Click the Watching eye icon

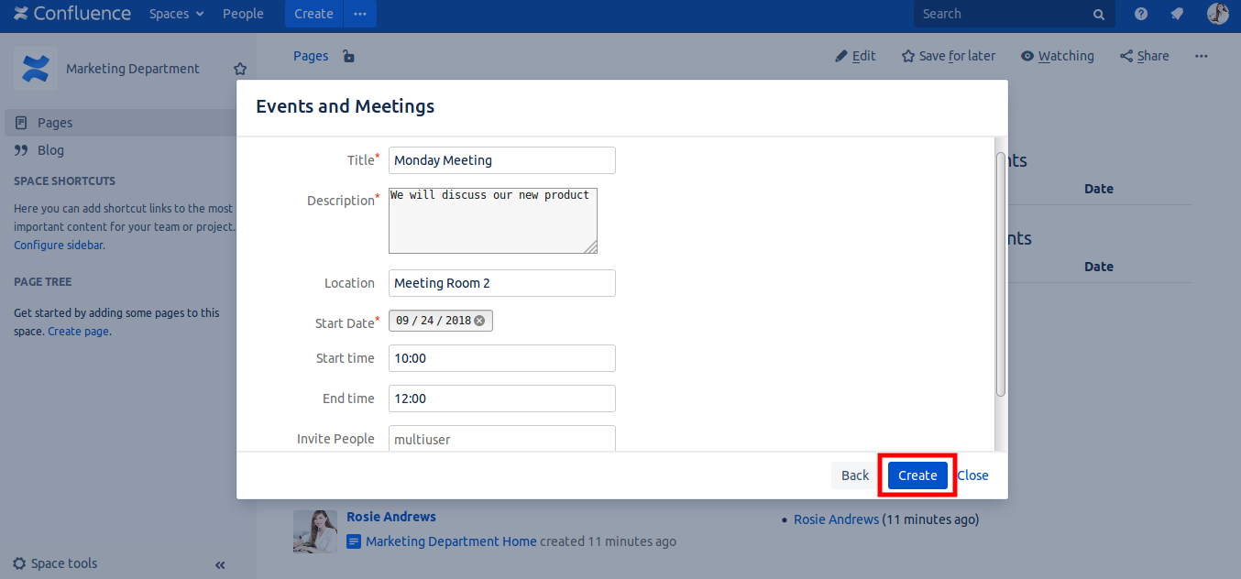(x=1027, y=56)
